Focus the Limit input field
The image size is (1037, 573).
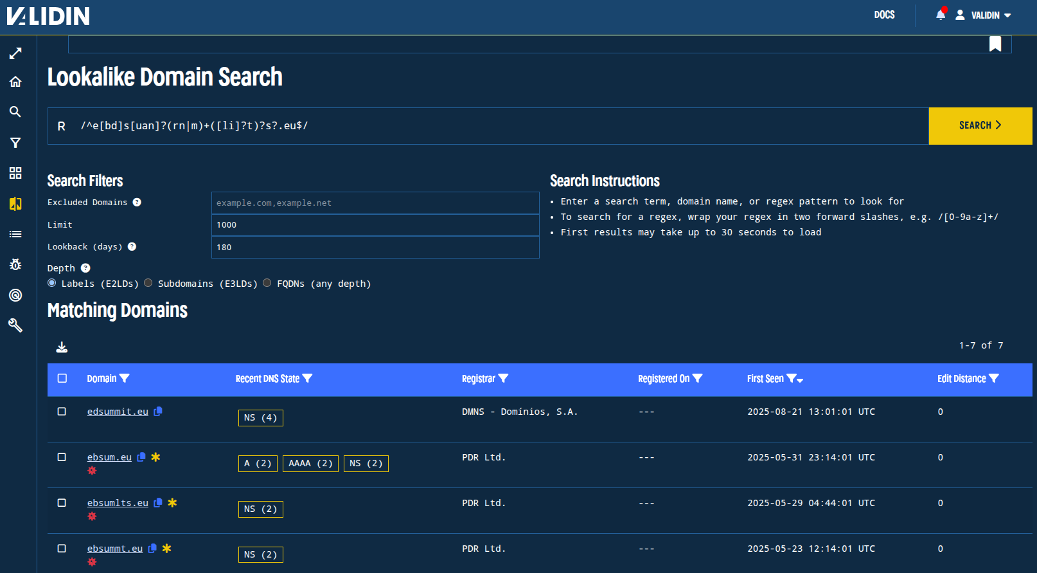click(x=375, y=225)
